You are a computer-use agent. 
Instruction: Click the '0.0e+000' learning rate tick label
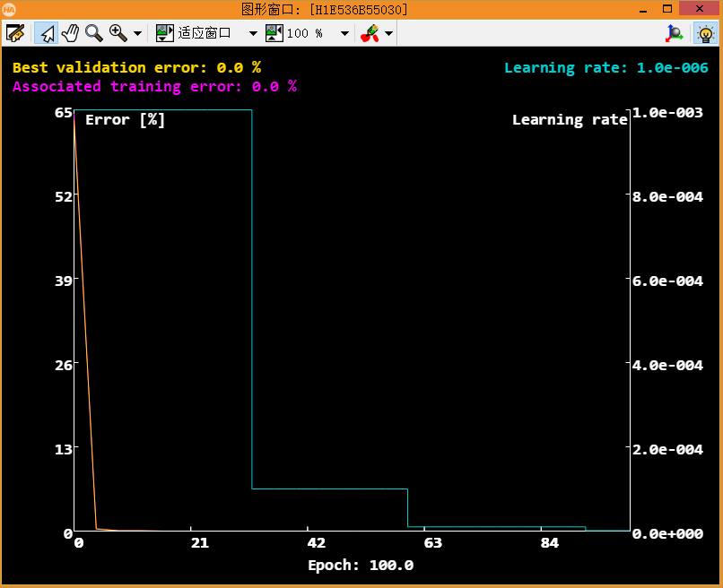pyautogui.click(x=667, y=533)
